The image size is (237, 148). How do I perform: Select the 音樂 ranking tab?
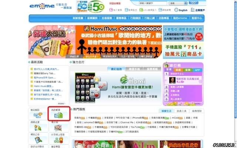tap(188, 70)
